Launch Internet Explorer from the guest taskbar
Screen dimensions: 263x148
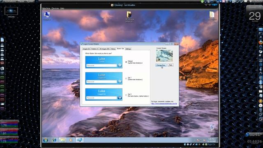pos(54,140)
